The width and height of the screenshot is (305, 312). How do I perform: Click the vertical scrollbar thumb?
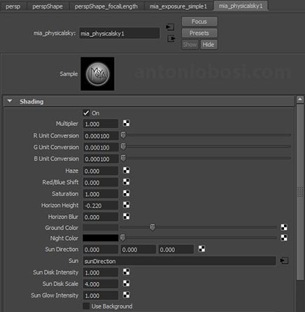(x=300, y=192)
